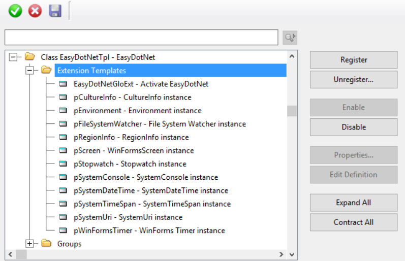This screenshot has width=405, height=261.
Task: Select pSystemUri - SystemUri instance
Action: (x=128, y=217)
